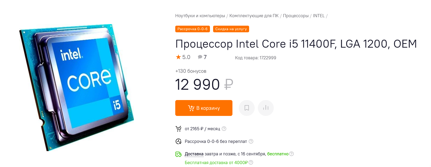Open reviews via the comment bubble icon
The width and height of the screenshot is (431, 167).
click(200, 57)
